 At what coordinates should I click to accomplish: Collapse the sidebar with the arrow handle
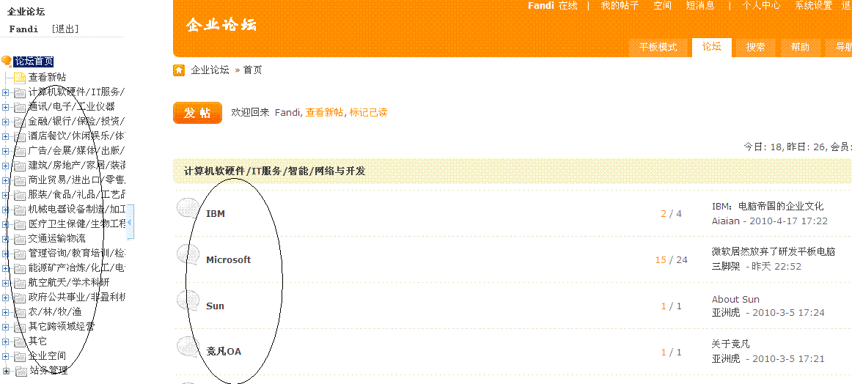point(130,222)
